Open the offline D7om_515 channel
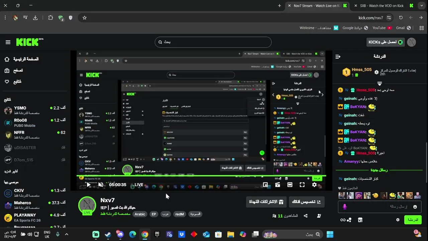The width and height of the screenshot is (428, 241). 35,160
